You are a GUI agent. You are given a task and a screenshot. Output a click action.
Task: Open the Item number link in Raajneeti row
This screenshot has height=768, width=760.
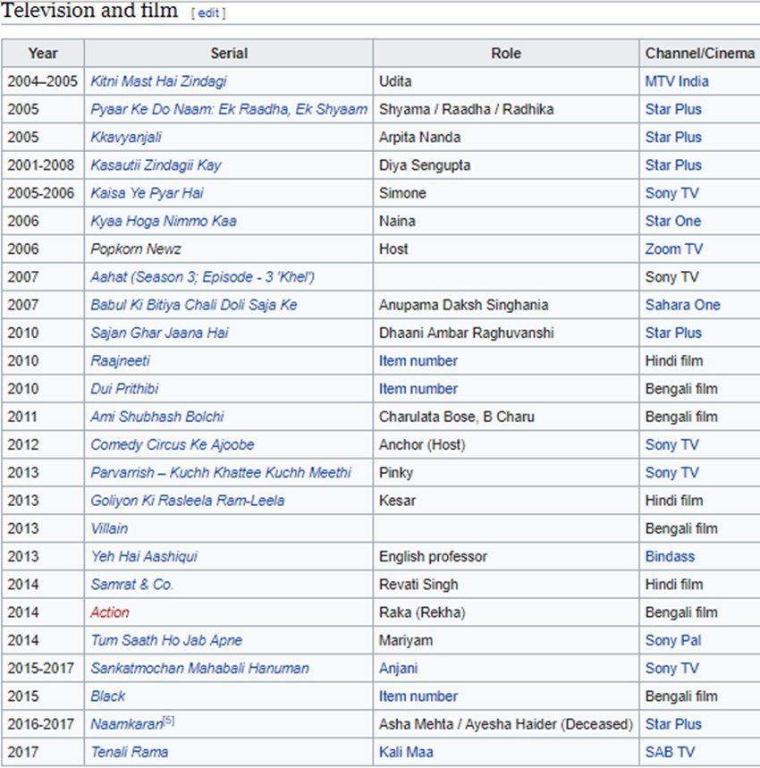coord(418,361)
